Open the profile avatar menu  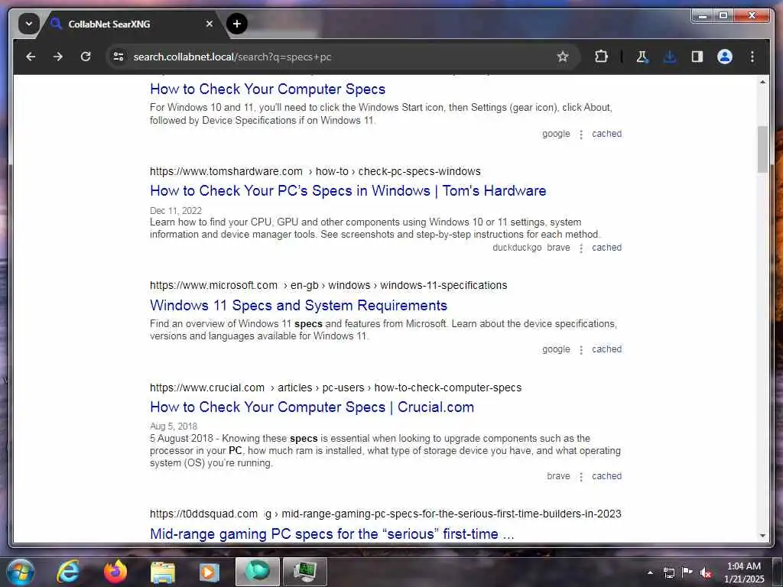point(725,57)
